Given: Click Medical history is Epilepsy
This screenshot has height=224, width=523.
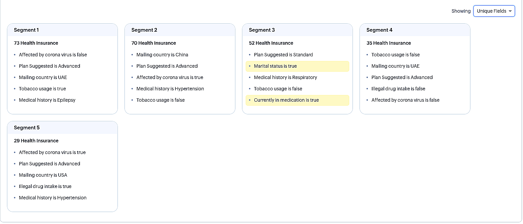Looking at the screenshot, I should [47, 100].
